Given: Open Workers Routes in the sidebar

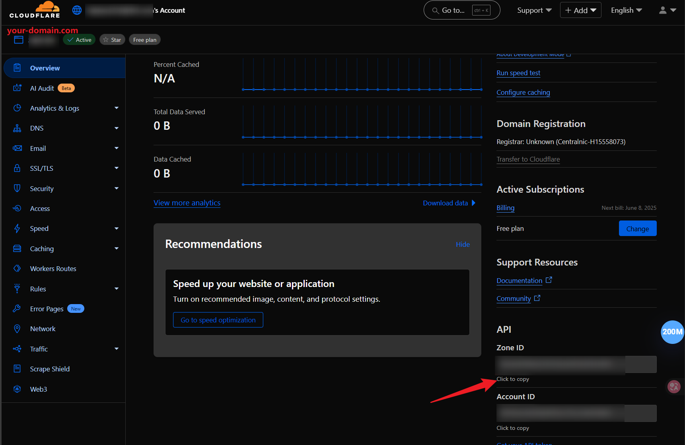Looking at the screenshot, I should (x=64, y=268).
